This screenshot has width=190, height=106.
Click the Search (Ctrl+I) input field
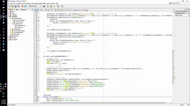[x=179, y=3]
